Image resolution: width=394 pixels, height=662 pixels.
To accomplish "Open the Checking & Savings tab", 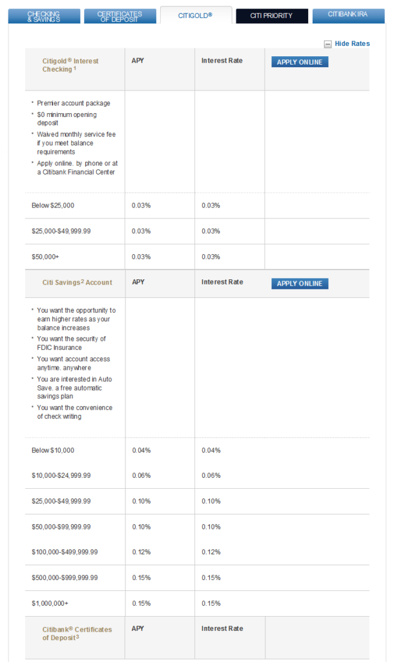I will [x=44, y=16].
